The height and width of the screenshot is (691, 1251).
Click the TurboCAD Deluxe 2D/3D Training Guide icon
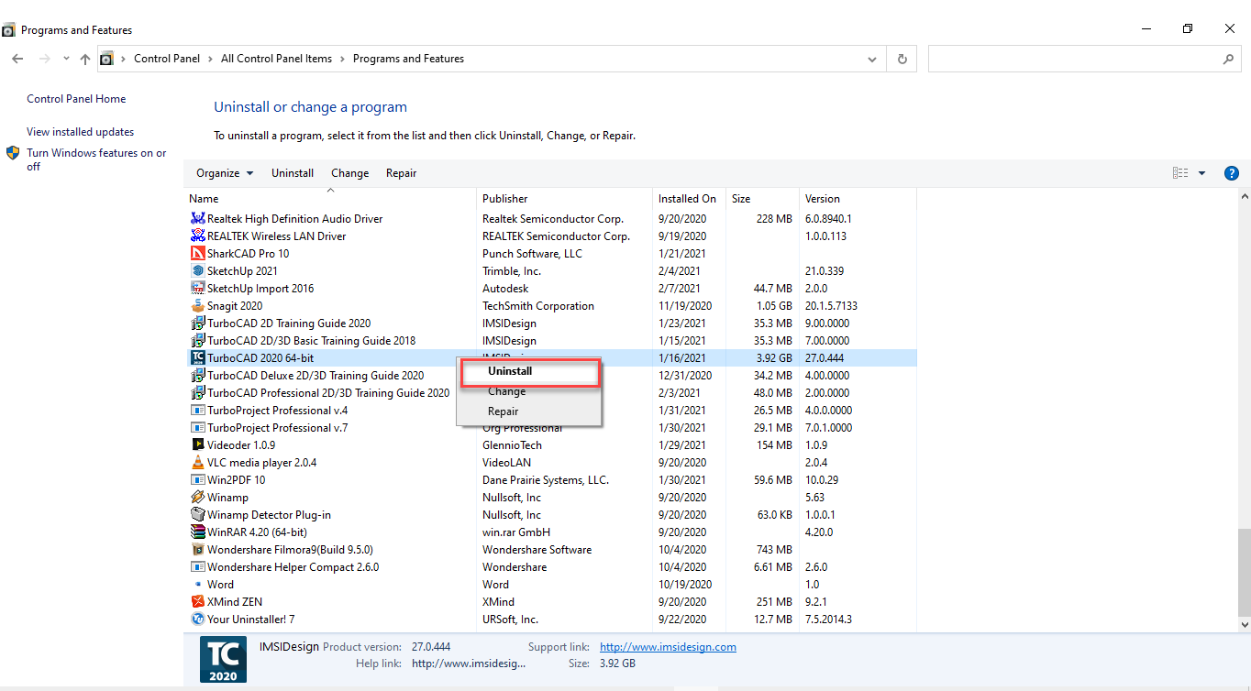point(197,376)
